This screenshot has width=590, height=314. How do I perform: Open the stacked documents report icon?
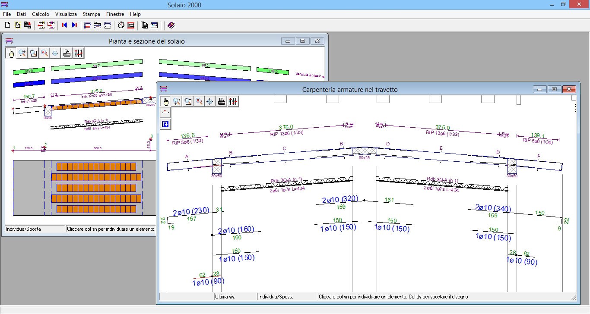[144, 25]
